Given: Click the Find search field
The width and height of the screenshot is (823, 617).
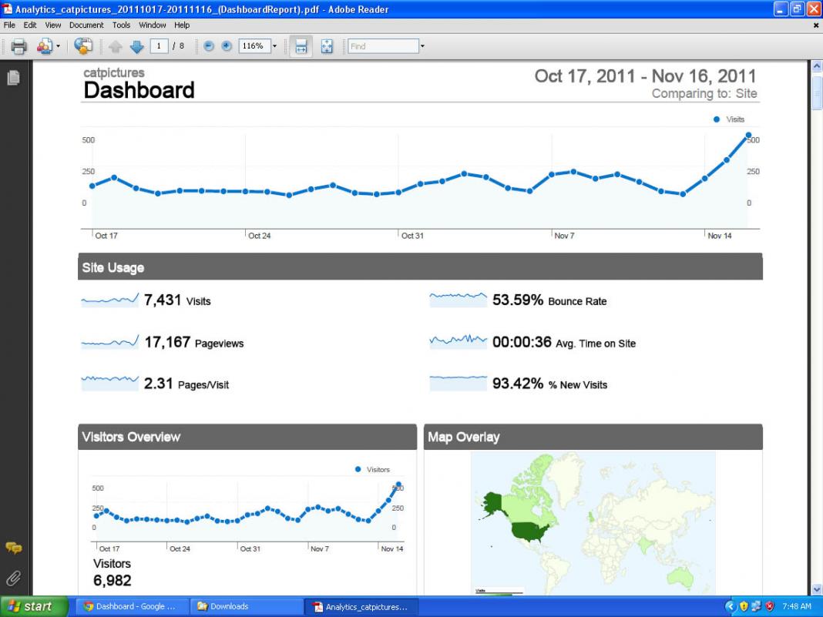Looking at the screenshot, I should coord(383,46).
